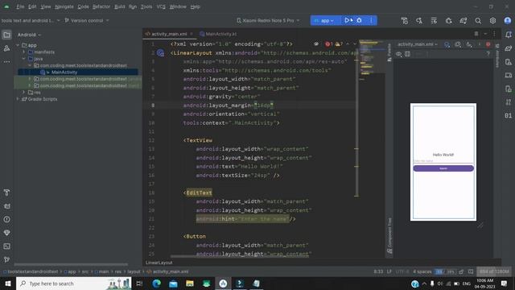Open the user account avatar
The width and height of the screenshot is (515, 290).
508,21
